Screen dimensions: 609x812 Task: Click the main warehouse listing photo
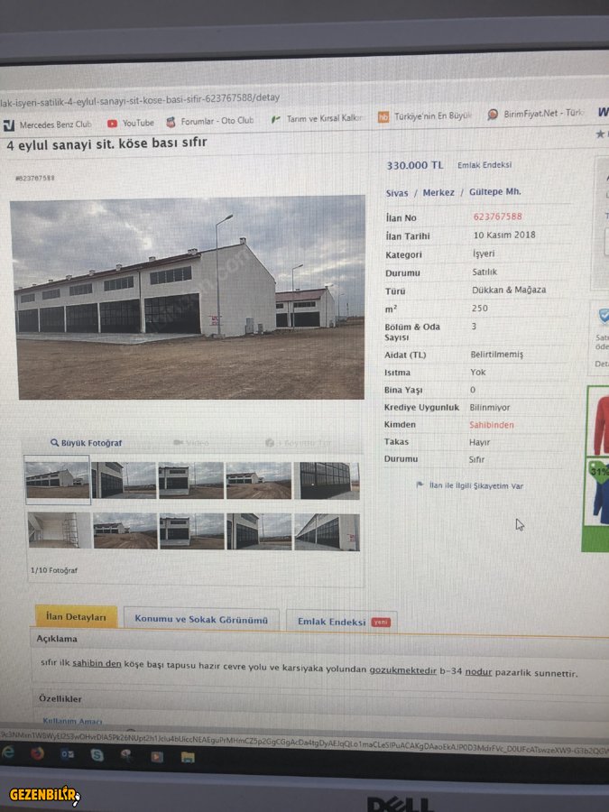[188, 297]
